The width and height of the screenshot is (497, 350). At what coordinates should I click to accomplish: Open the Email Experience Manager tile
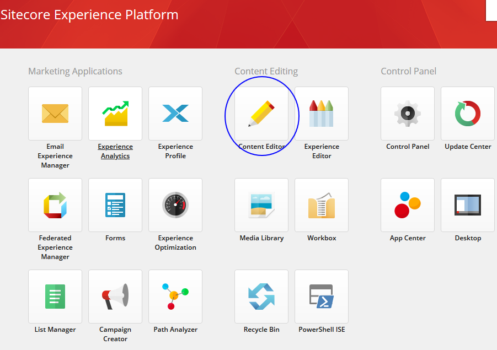click(x=55, y=114)
